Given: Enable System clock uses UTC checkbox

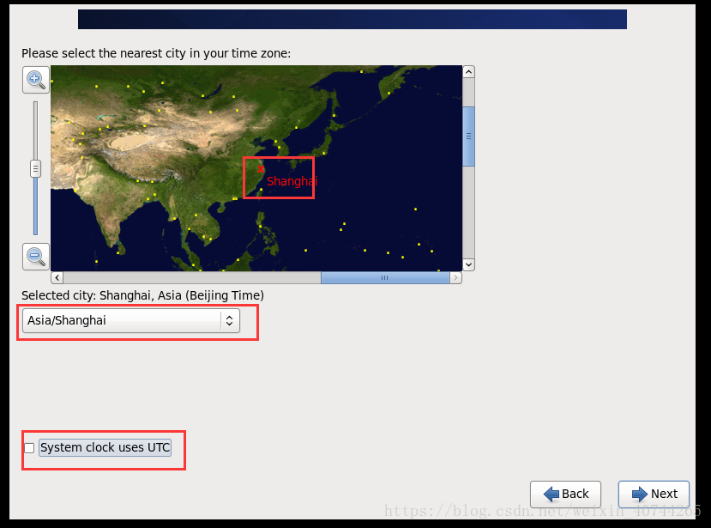Looking at the screenshot, I should pyautogui.click(x=29, y=448).
